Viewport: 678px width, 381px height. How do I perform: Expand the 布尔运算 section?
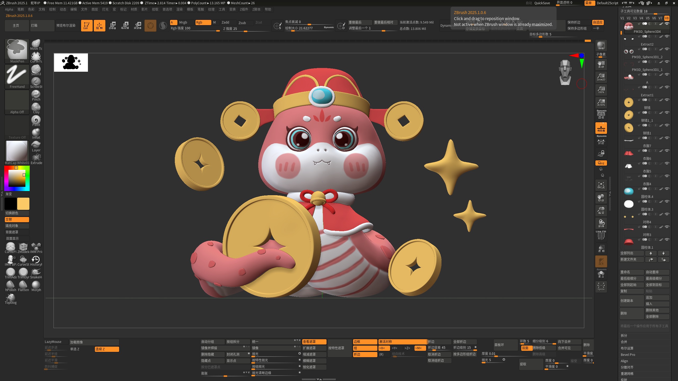[627, 348]
